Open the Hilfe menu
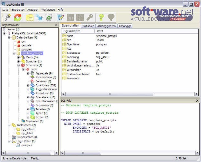The image size is (201, 162). 60,10
